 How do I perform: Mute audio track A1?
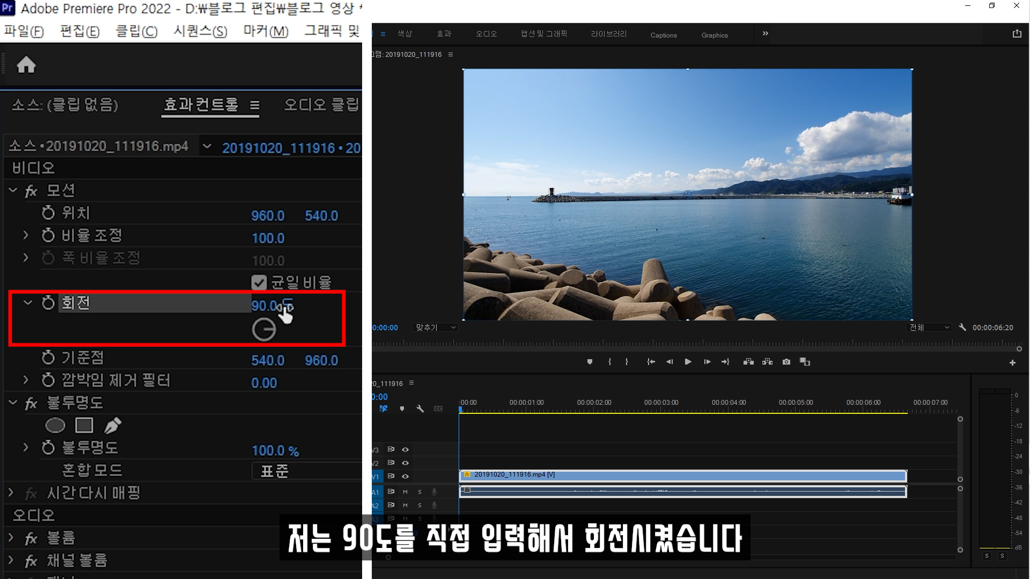tap(405, 492)
